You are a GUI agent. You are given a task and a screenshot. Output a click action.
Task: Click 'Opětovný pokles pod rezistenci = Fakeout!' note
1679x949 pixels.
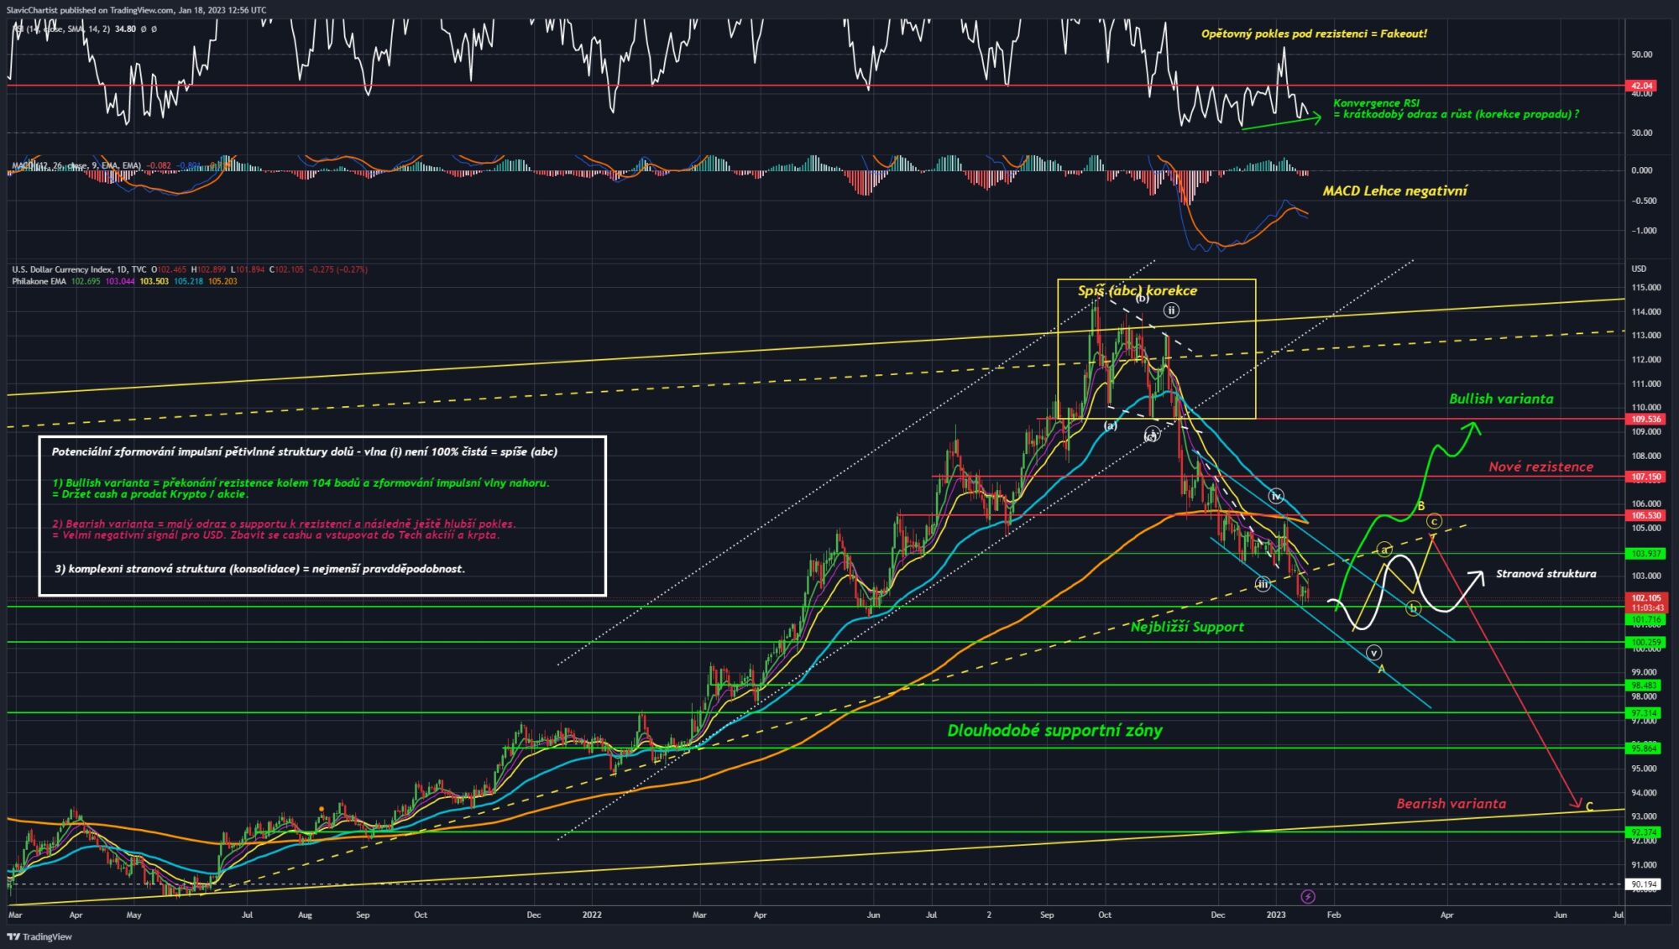tap(1314, 34)
